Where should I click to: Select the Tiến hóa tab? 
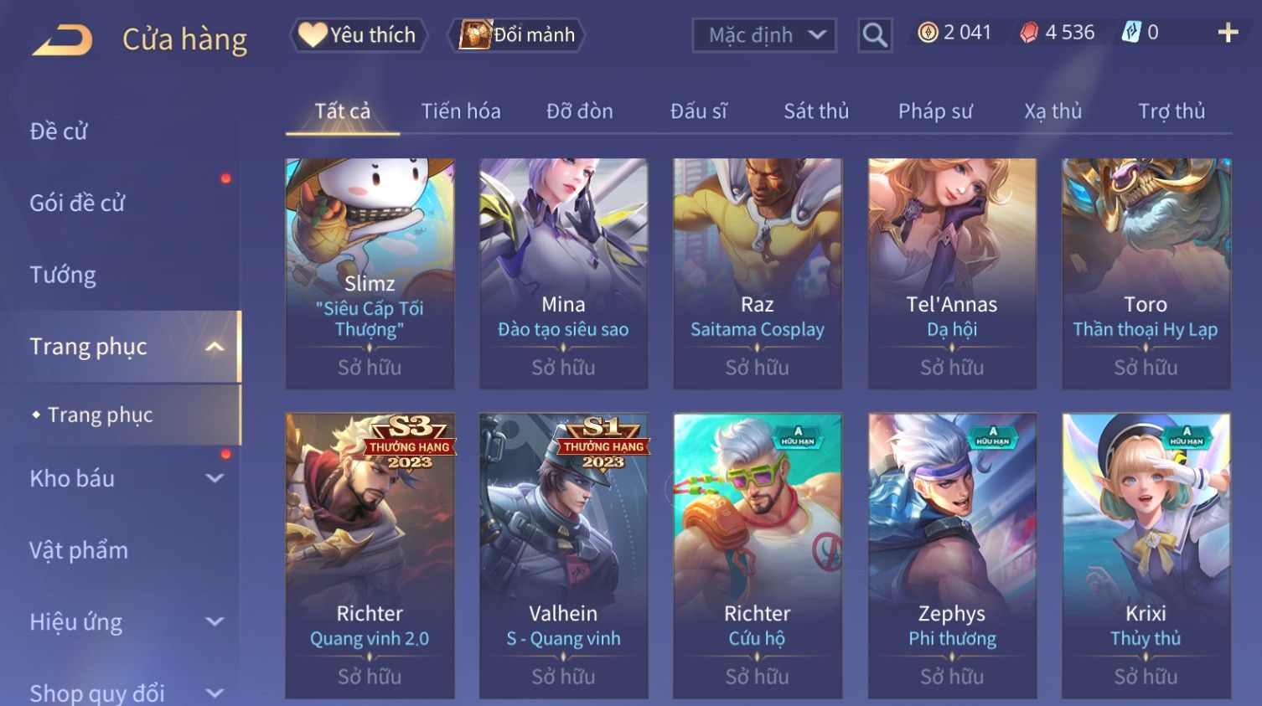click(x=461, y=111)
